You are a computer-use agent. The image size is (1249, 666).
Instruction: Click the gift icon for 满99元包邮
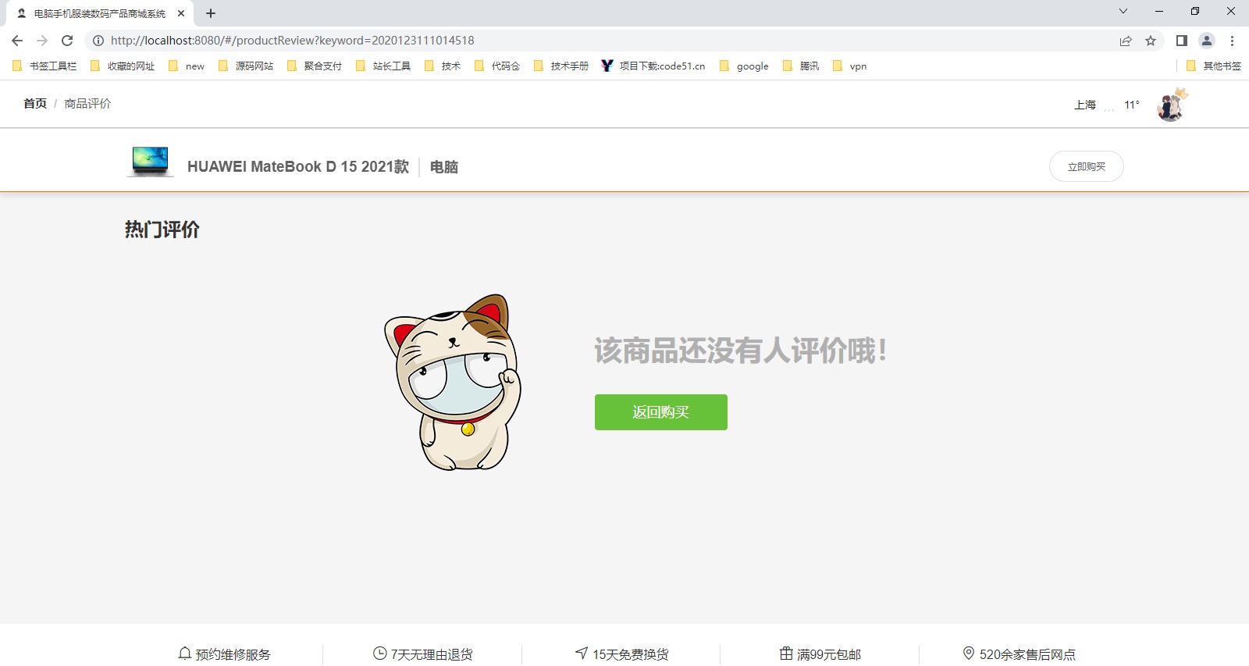click(x=786, y=654)
